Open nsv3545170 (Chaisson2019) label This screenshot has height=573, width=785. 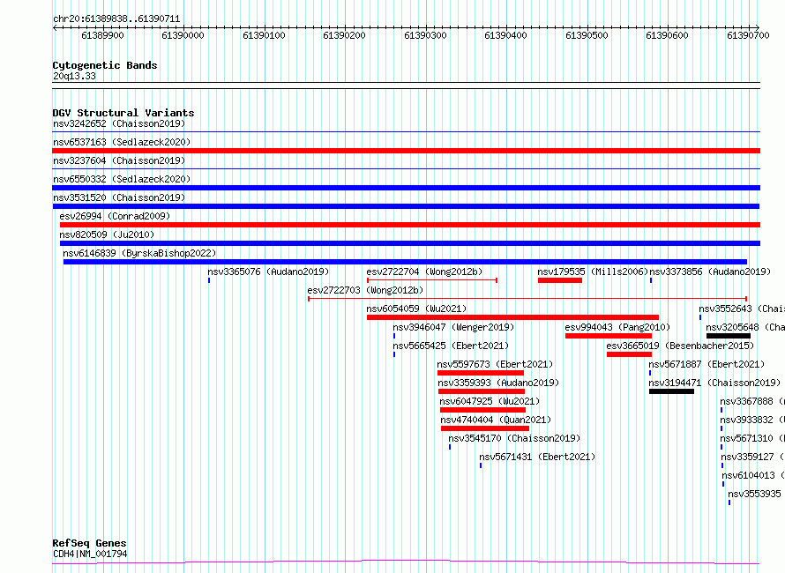pyautogui.click(x=514, y=438)
